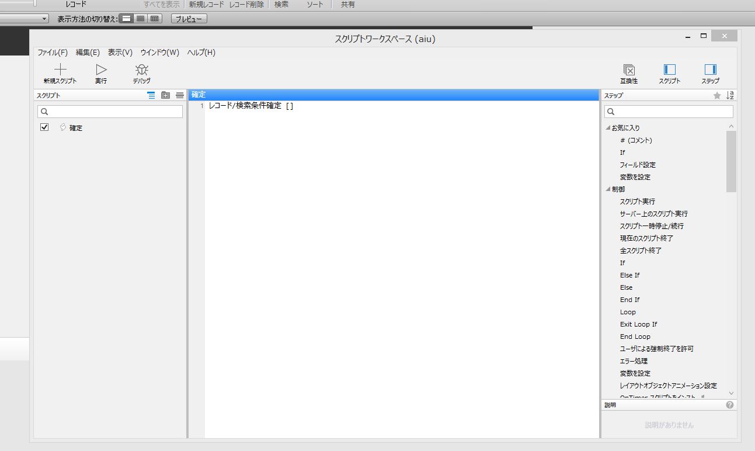
Task: Select the 現在のスクリプト終了 step
Action: pyautogui.click(x=646, y=238)
